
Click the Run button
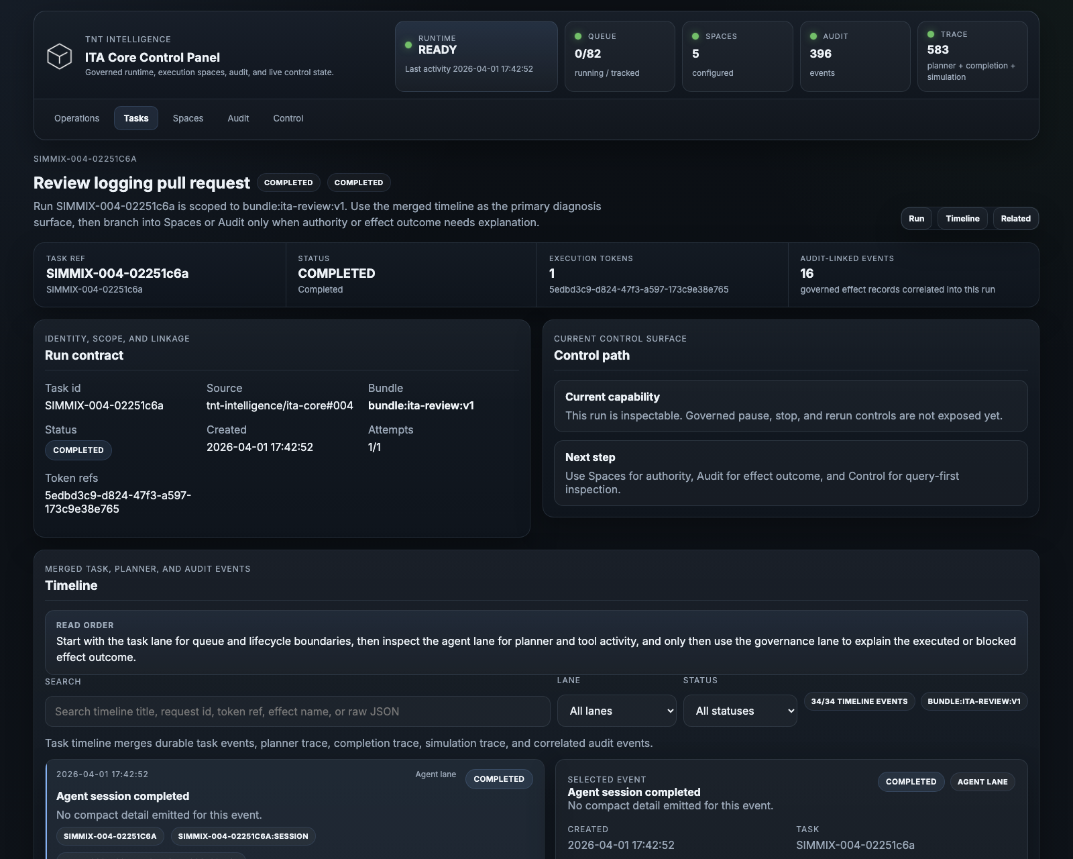[916, 218]
